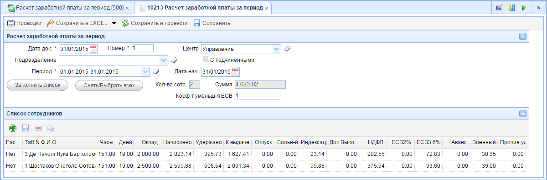Close the 10213 Расчет заработной платы tab

(266, 8)
